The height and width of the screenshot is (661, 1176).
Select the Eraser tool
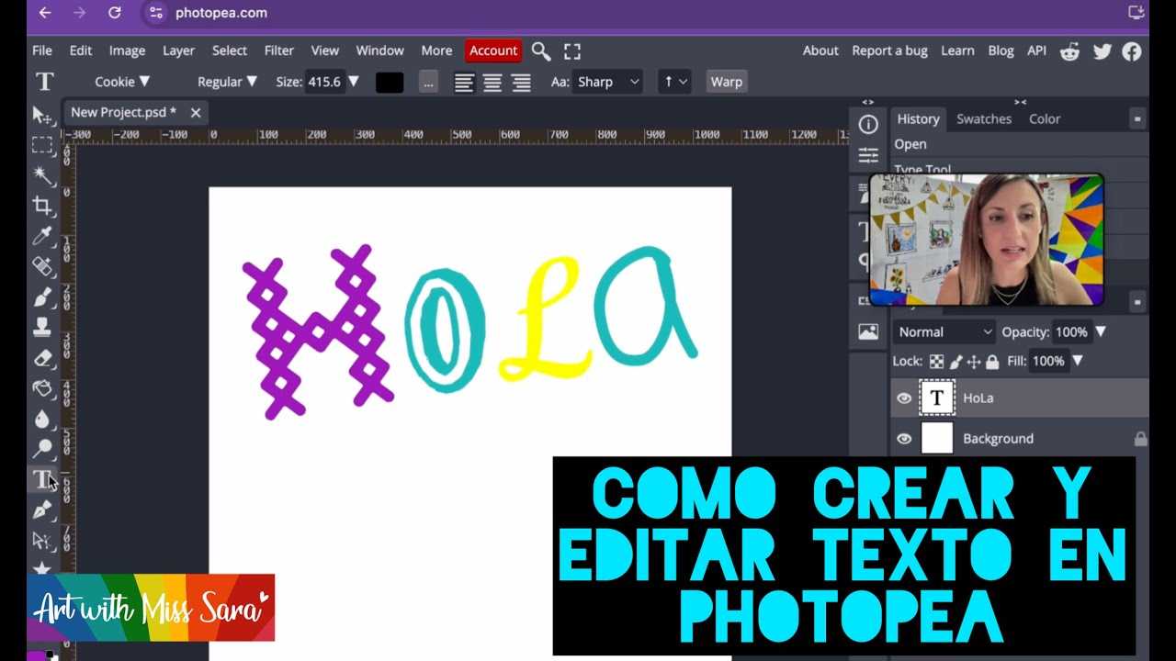pos(42,358)
